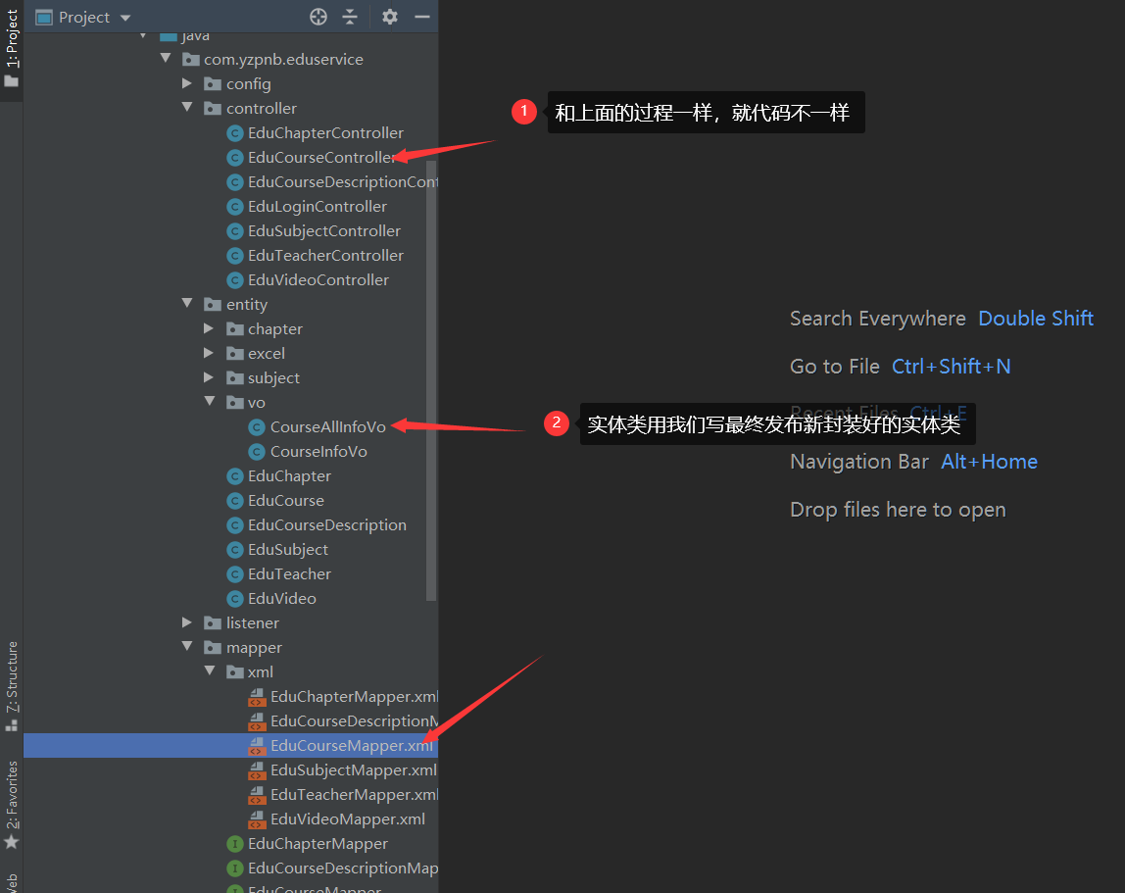Click the EduCourseMapper.xml file icon
The height and width of the screenshot is (893, 1125).
[x=257, y=746]
